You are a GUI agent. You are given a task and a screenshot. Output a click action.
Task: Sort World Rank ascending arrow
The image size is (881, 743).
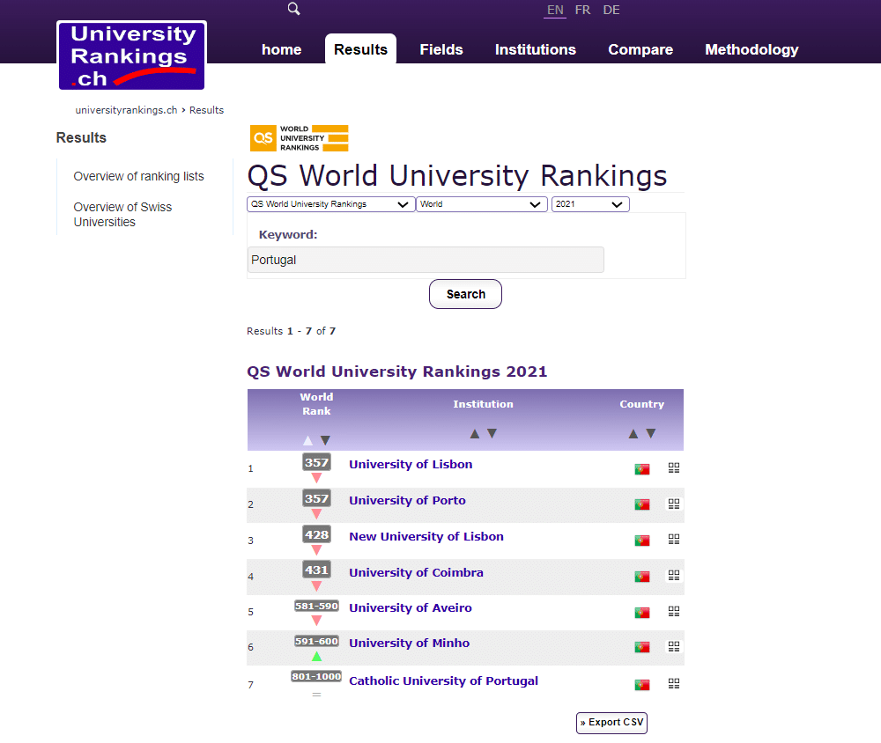(x=307, y=440)
